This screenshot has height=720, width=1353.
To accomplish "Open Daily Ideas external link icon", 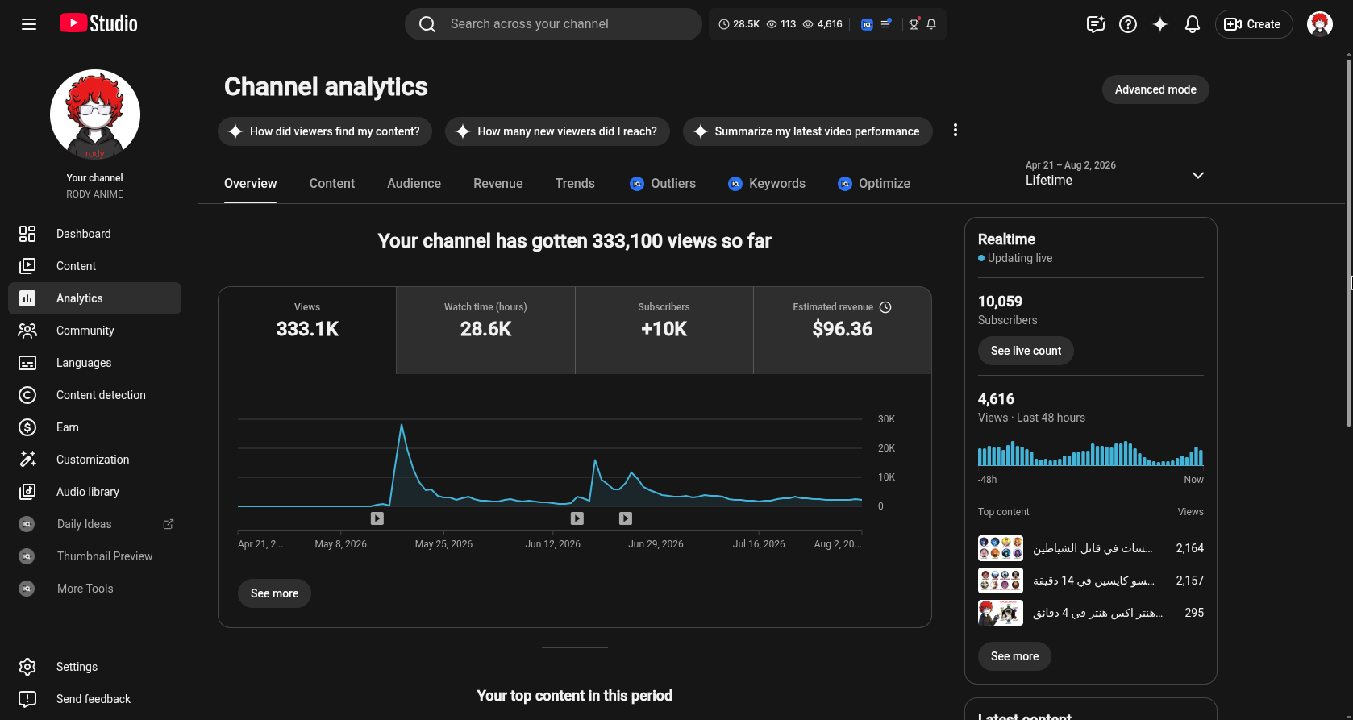I will click(169, 524).
